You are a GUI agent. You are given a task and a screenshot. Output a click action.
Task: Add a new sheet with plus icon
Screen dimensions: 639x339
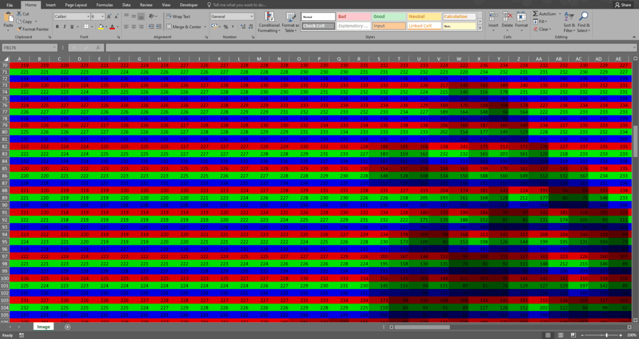pos(67,327)
